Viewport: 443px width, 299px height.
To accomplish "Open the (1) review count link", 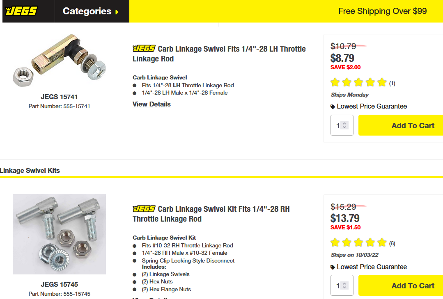I will pyautogui.click(x=392, y=84).
